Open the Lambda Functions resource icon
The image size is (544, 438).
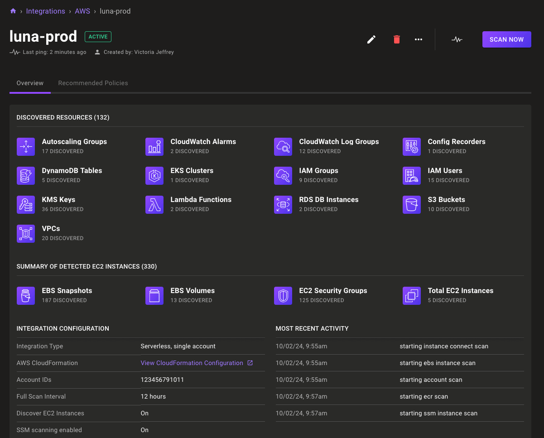pos(154,204)
